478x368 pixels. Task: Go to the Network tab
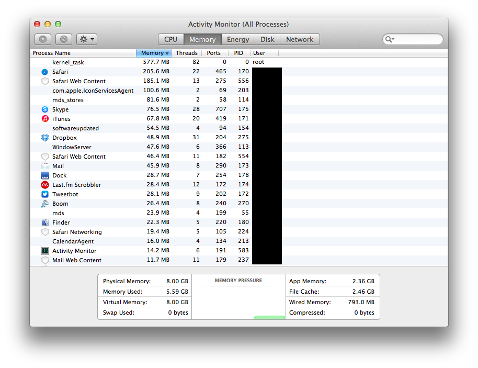pyautogui.click(x=300, y=39)
